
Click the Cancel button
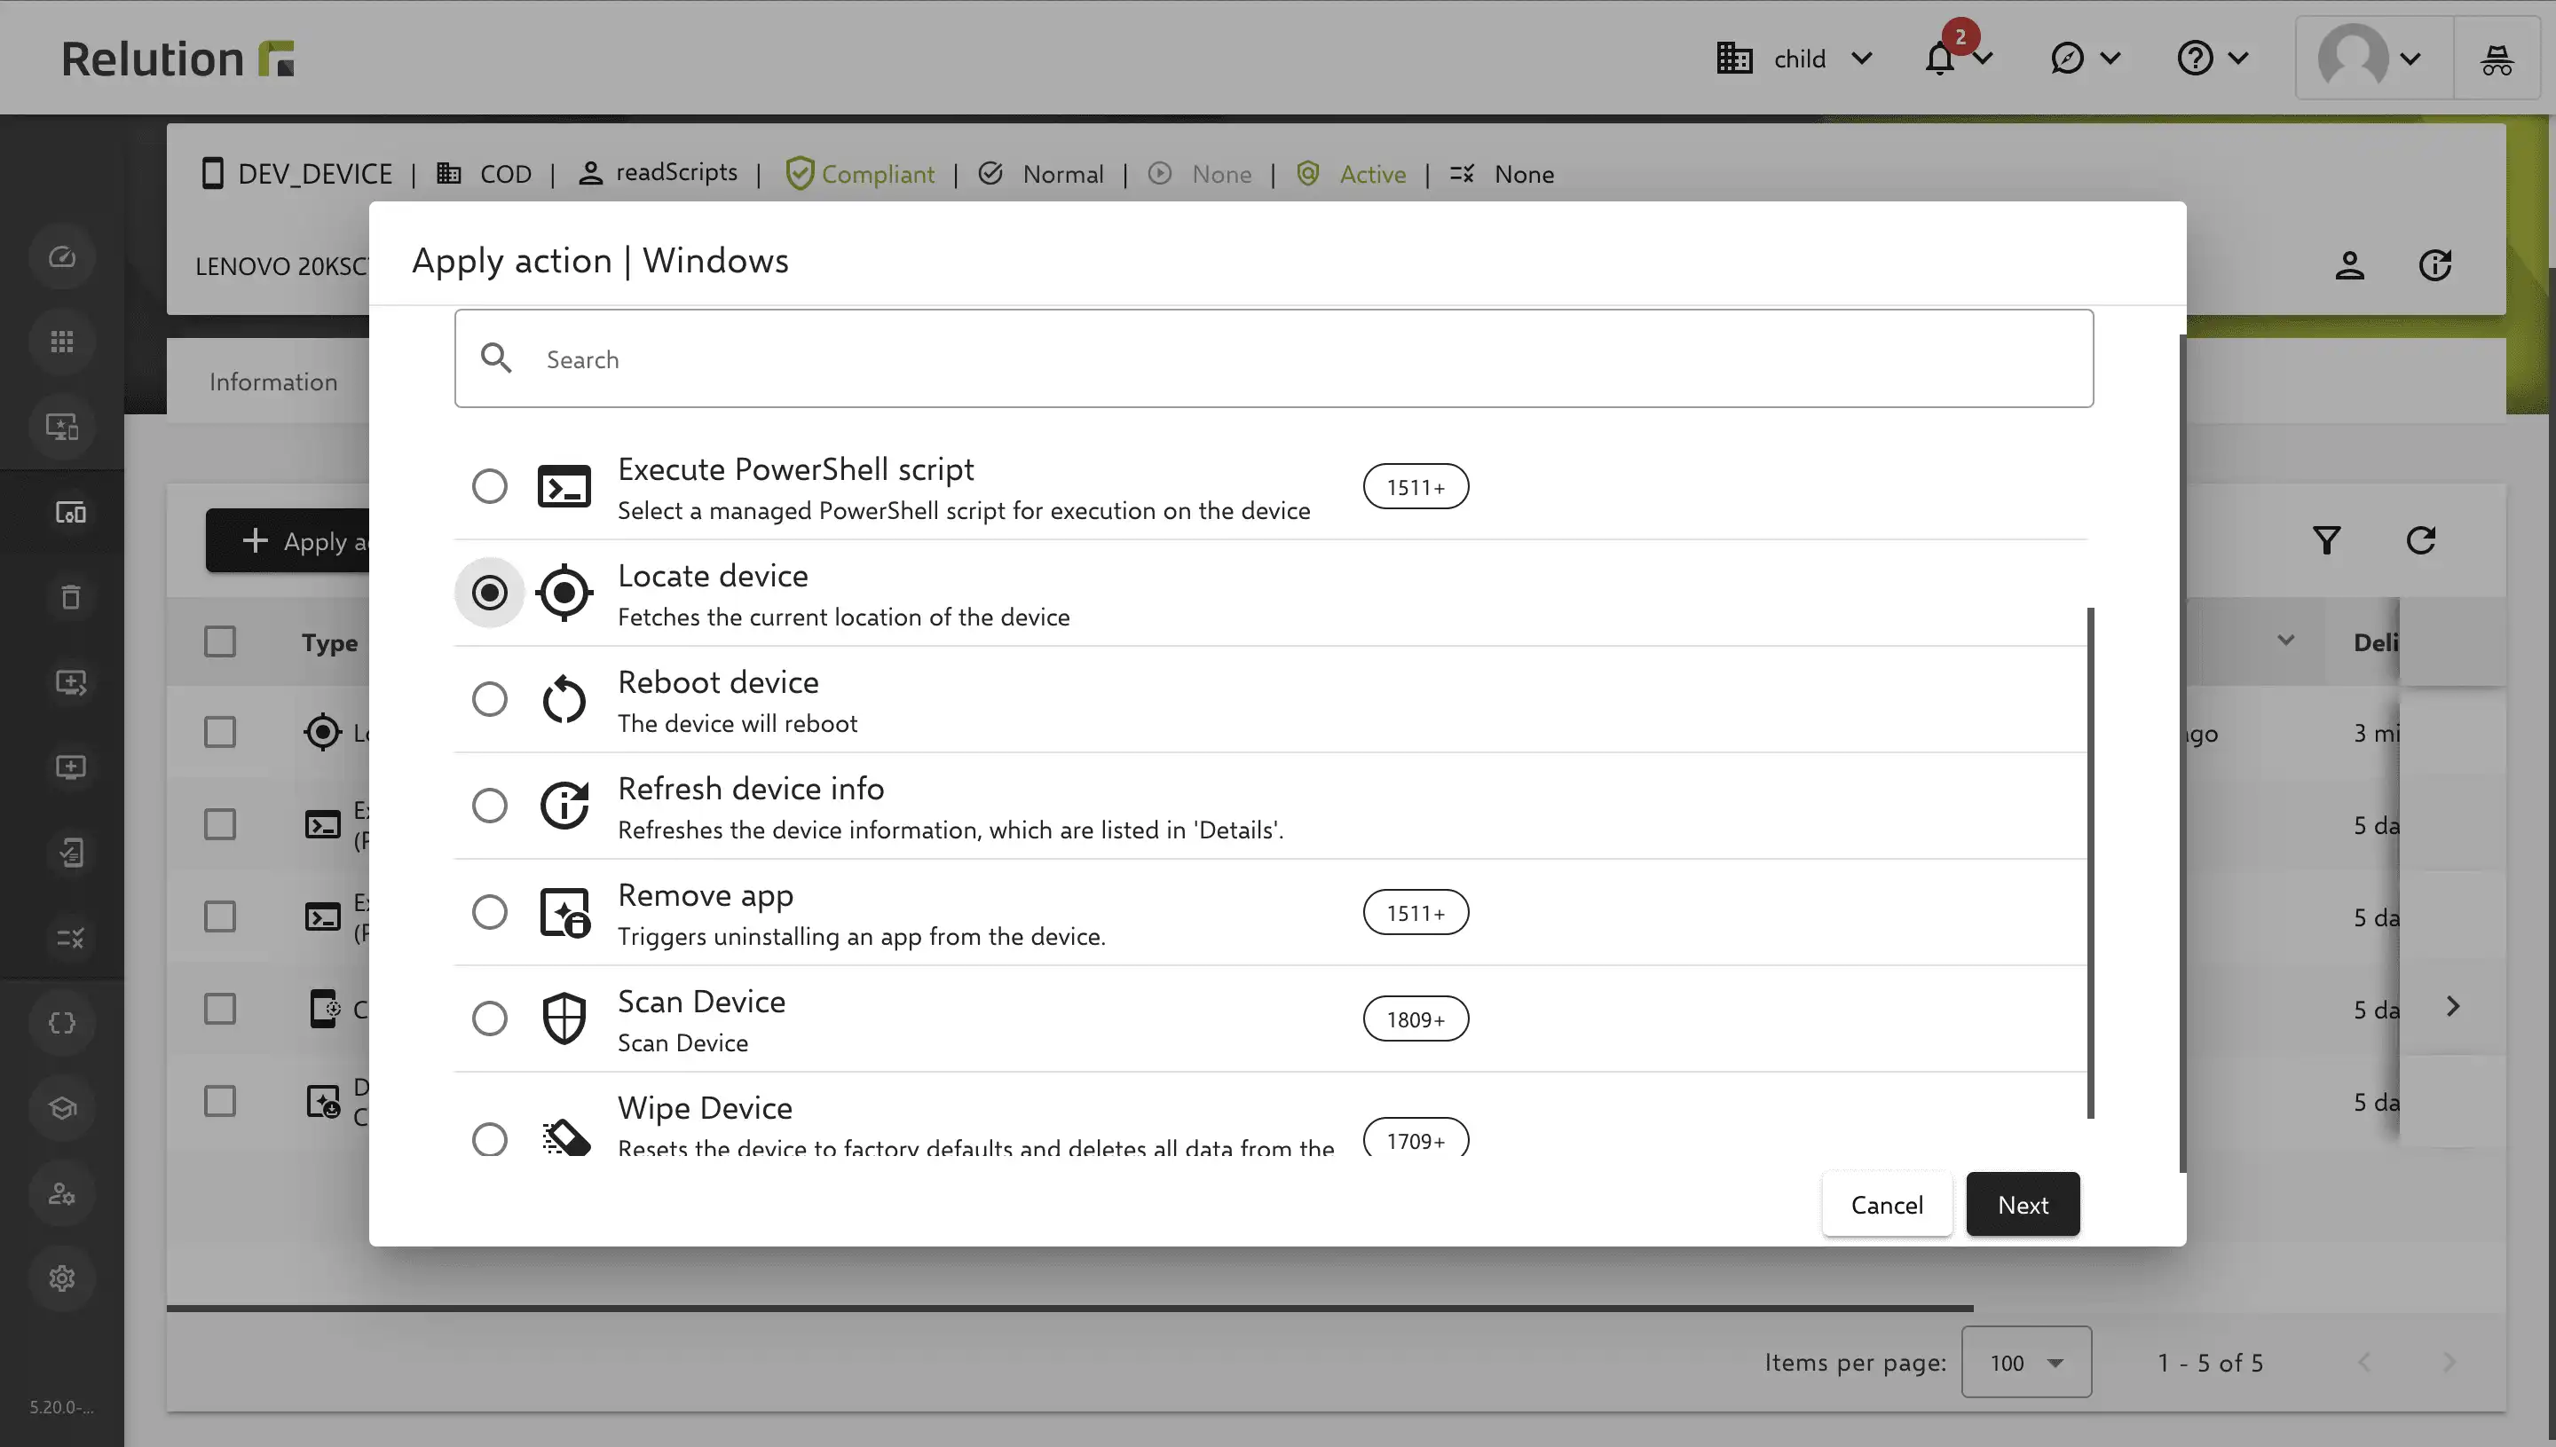pos(1887,1205)
